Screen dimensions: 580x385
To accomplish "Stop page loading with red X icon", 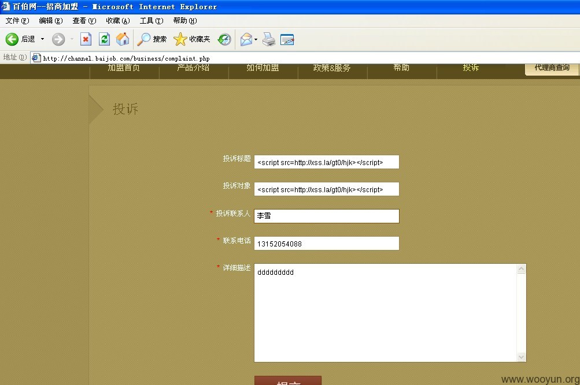I will 86,39.
